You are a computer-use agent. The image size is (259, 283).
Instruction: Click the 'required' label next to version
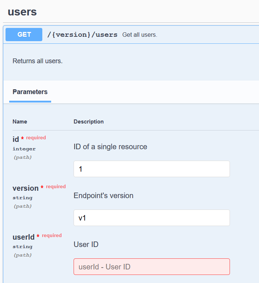56,187
